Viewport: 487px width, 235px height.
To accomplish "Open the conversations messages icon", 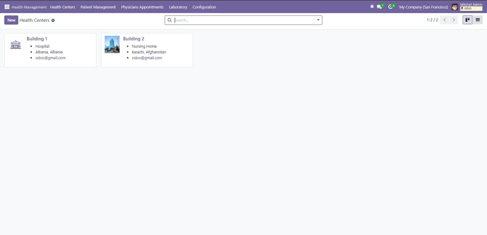I will pos(380,7).
